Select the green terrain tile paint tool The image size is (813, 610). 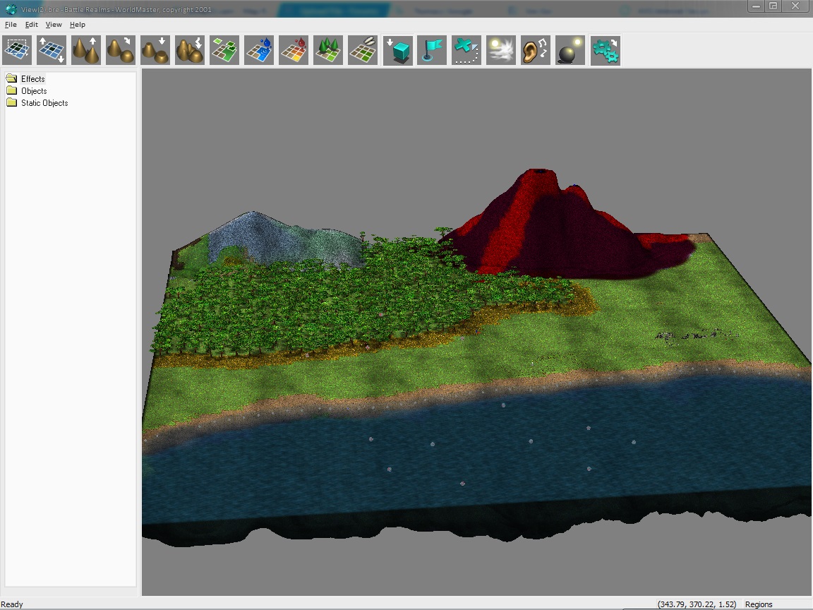point(224,50)
